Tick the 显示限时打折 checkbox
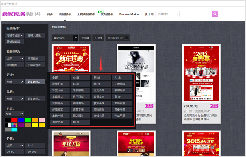The height and width of the screenshot is (157, 246). 126,38
